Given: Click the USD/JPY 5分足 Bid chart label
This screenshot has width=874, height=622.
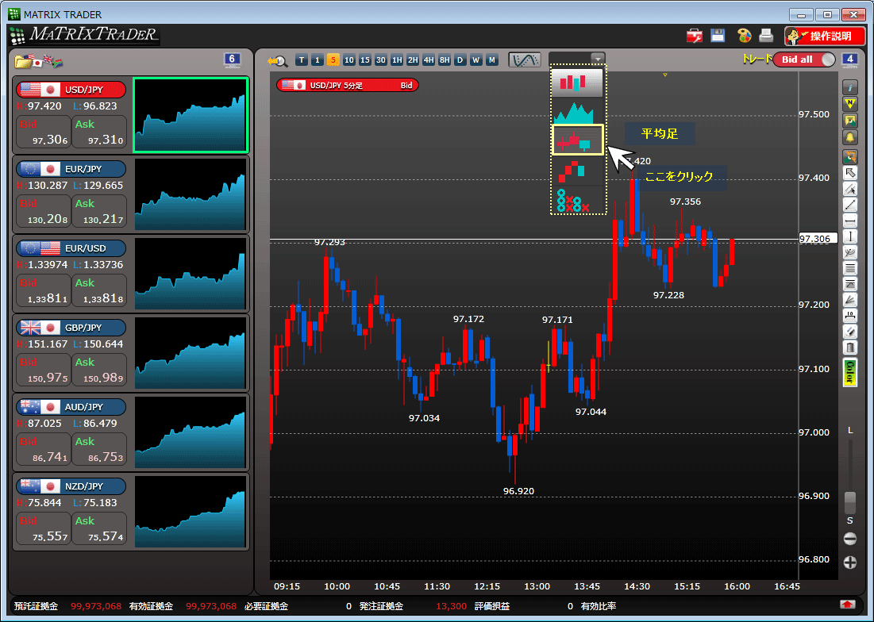Looking at the screenshot, I should tap(347, 85).
